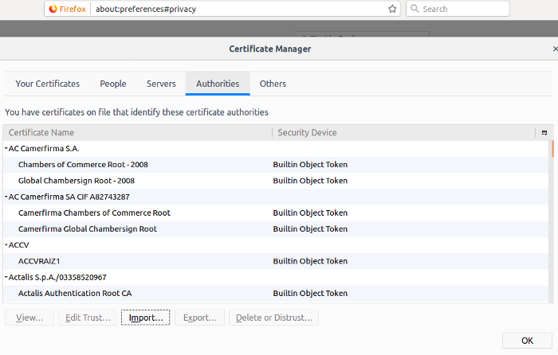
Task: Sort by Security Device column header
Action: [x=403, y=133]
